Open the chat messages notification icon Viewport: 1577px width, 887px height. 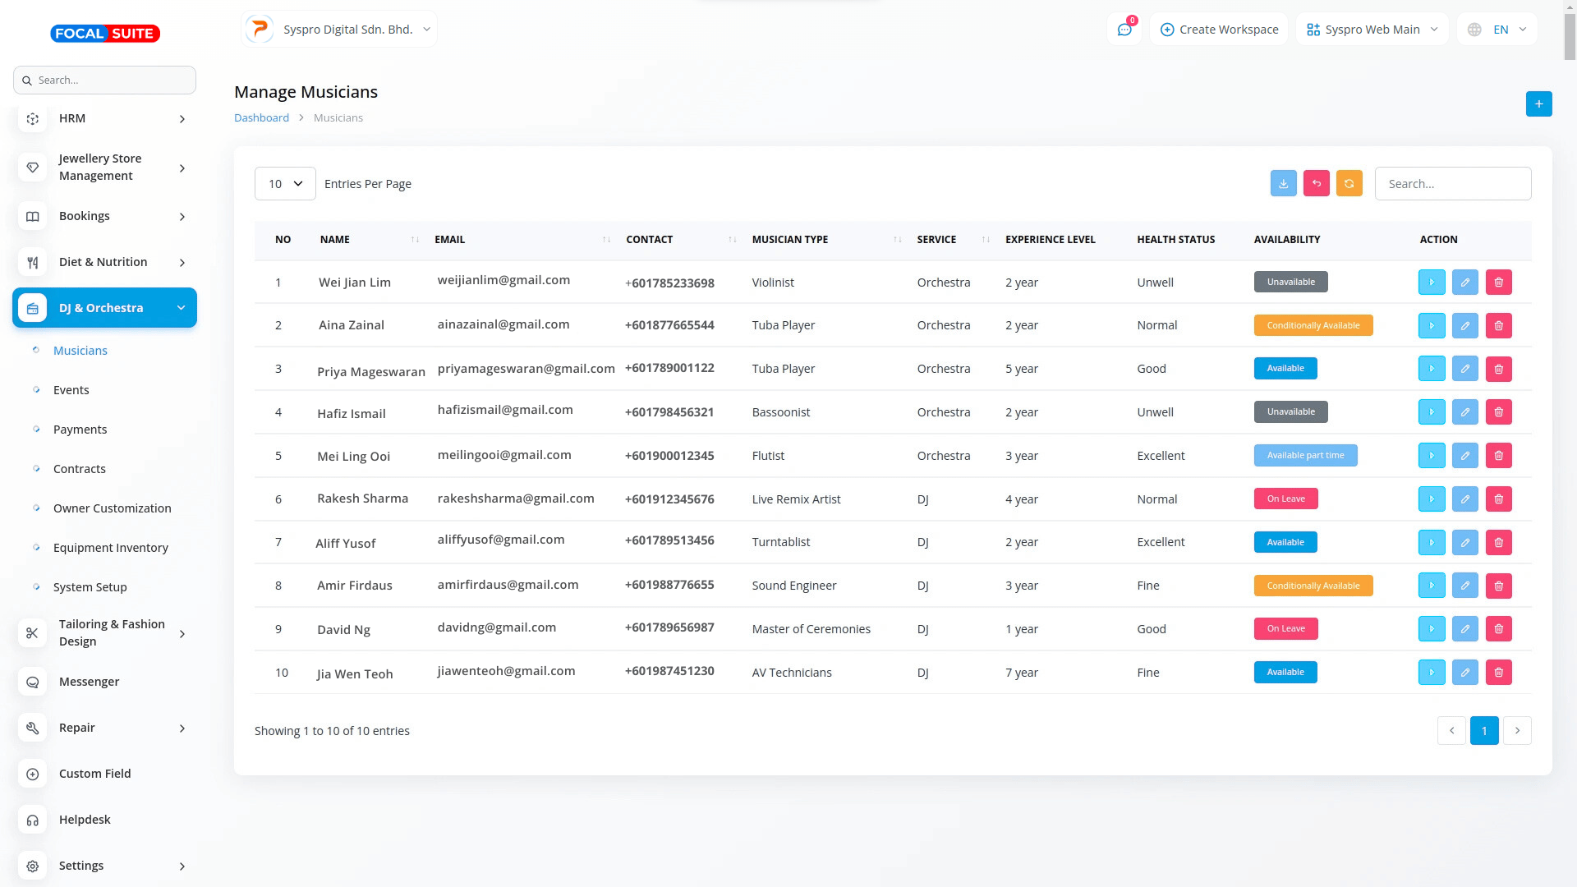1124,30
